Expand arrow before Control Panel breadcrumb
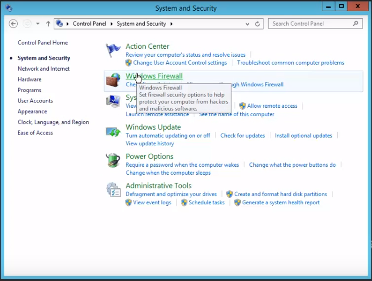The height and width of the screenshot is (281, 372). pyautogui.click(x=67, y=24)
